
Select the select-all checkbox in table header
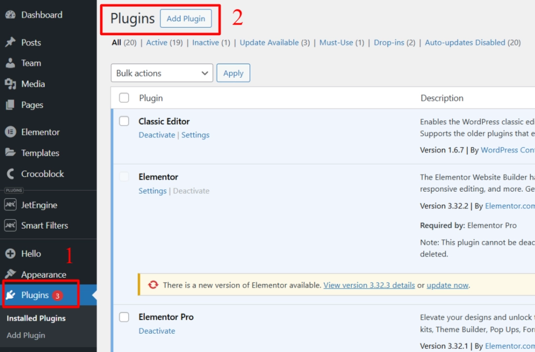(124, 98)
